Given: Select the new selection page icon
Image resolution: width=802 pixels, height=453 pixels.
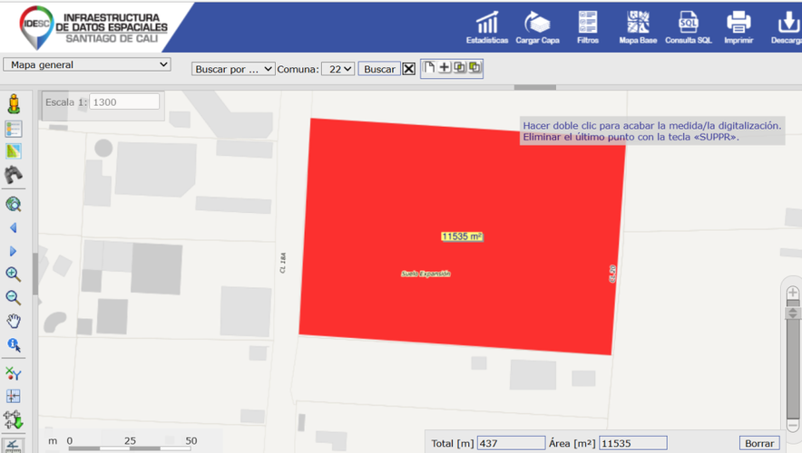Looking at the screenshot, I should coord(430,67).
